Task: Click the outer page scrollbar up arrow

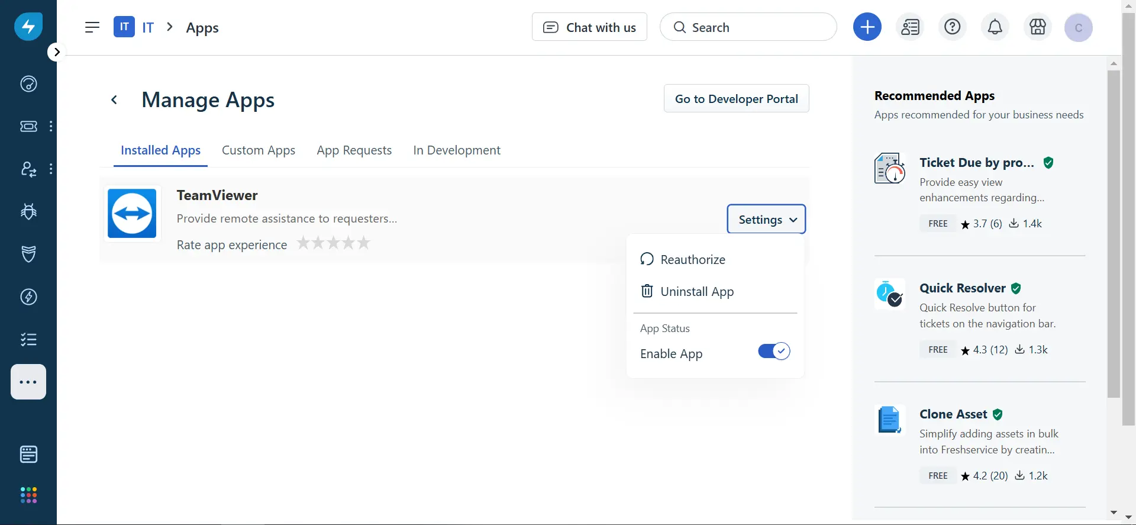Action: pos(1129,5)
